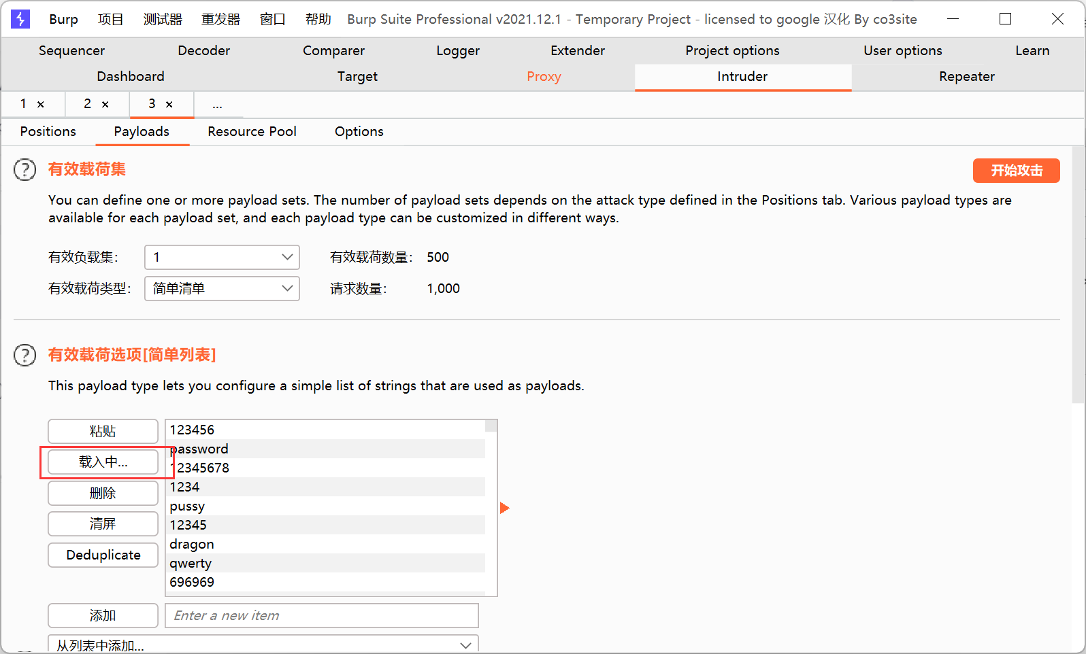Open the User options tab
The width and height of the screenshot is (1086, 654).
(903, 50)
